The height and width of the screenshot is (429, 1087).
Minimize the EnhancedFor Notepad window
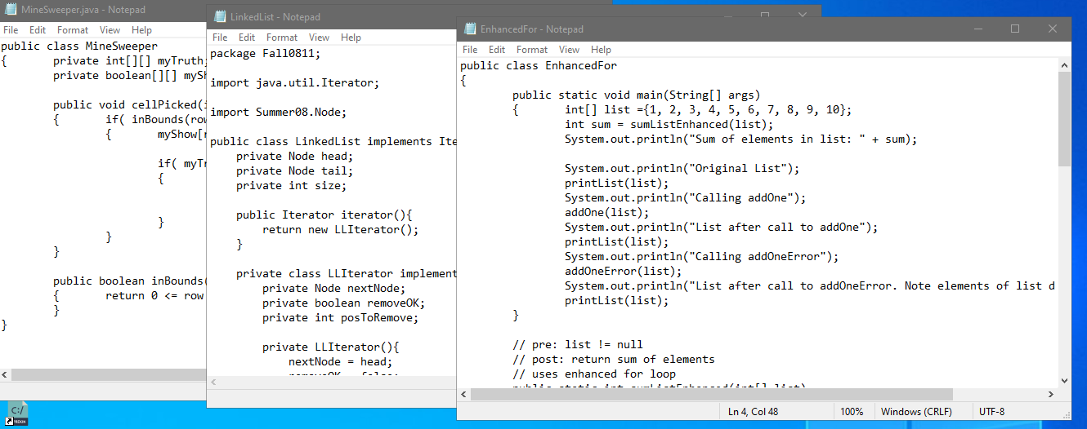point(977,29)
